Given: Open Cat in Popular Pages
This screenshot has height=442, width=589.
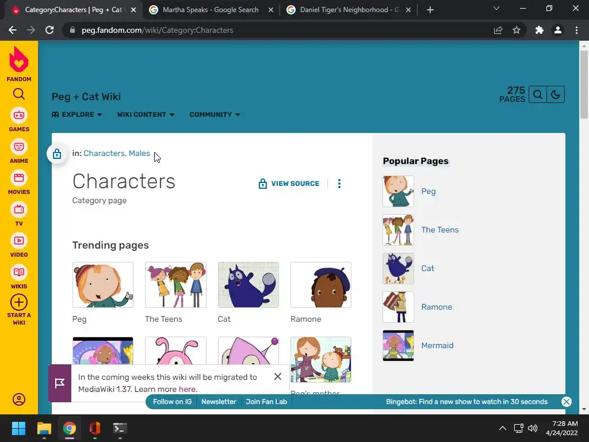Looking at the screenshot, I should tap(427, 268).
